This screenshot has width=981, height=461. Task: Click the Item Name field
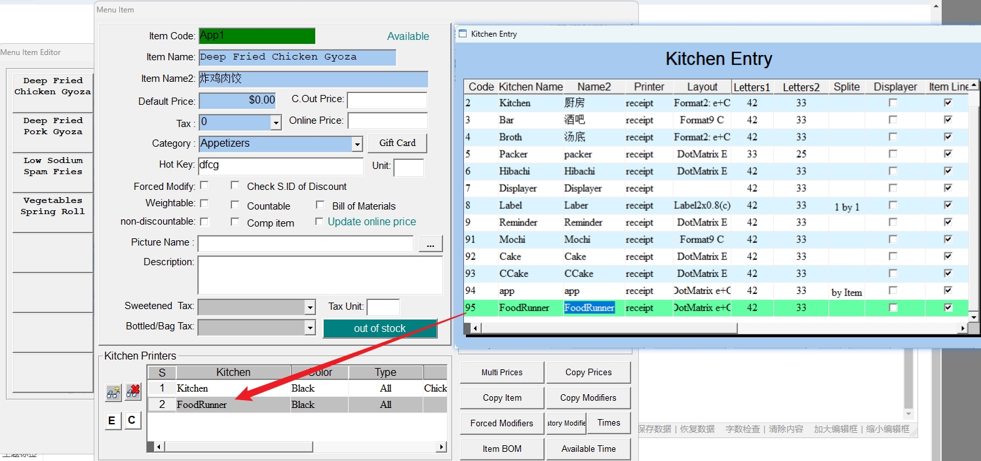(298, 57)
